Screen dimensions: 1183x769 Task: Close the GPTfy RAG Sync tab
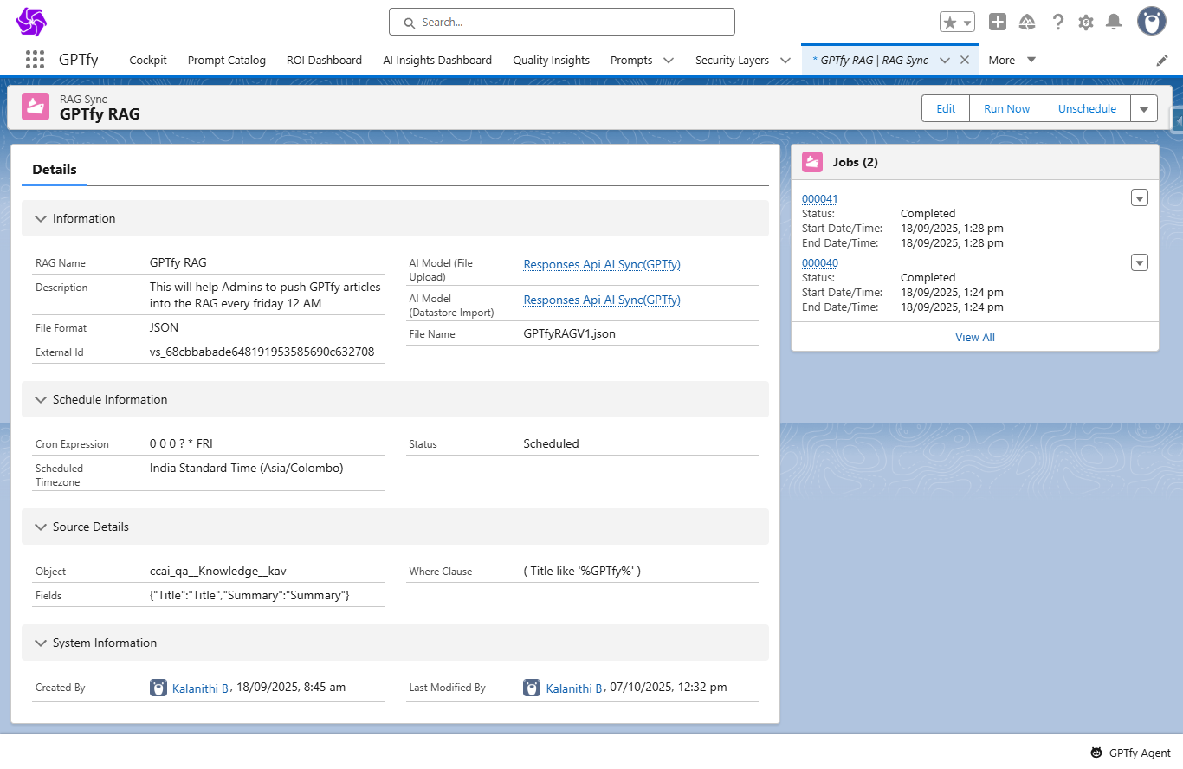point(965,60)
